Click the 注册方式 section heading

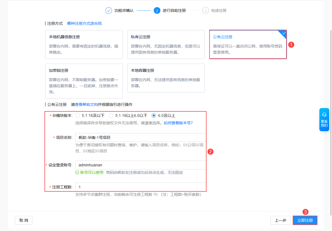tap(55, 23)
